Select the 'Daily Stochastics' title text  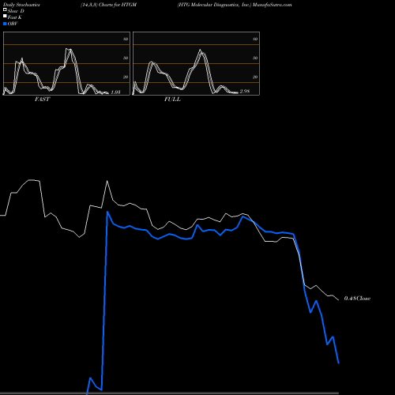click(x=21, y=5)
